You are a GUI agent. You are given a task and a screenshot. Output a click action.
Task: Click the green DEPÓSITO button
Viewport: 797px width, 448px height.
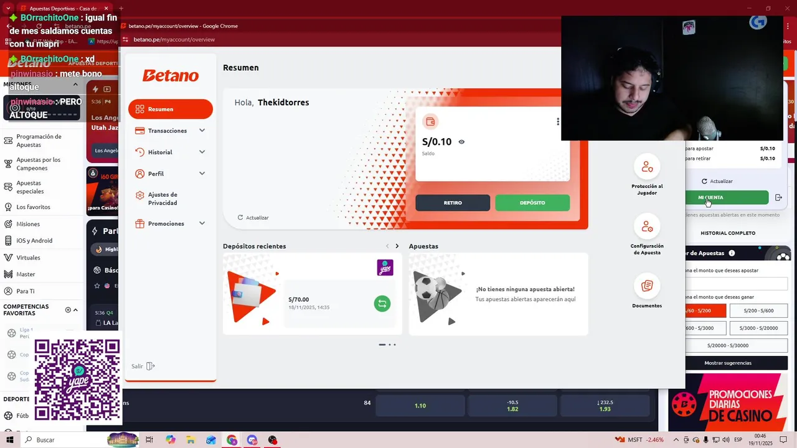click(x=532, y=203)
